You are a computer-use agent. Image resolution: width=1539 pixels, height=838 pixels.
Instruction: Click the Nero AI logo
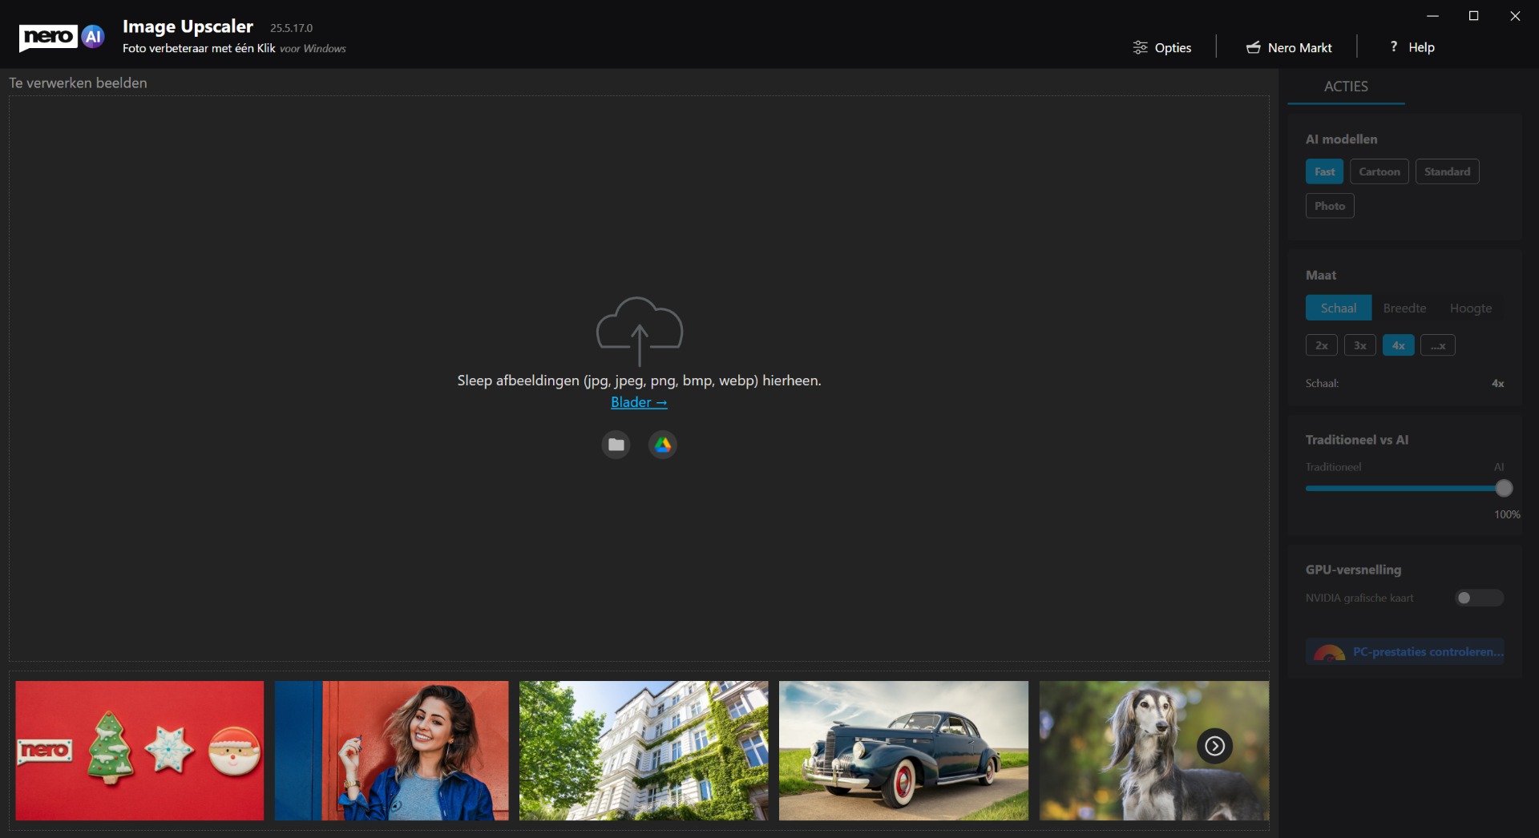[62, 37]
